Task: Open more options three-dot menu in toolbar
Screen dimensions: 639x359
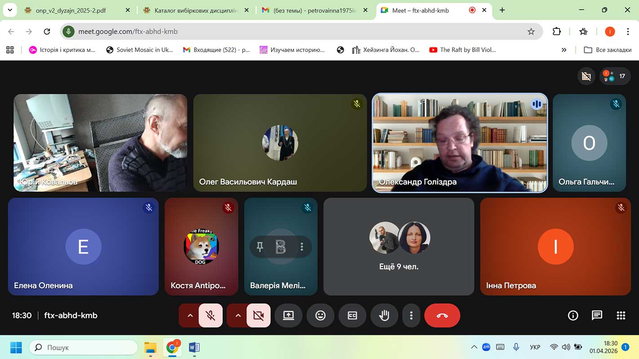Action: coord(411,315)
